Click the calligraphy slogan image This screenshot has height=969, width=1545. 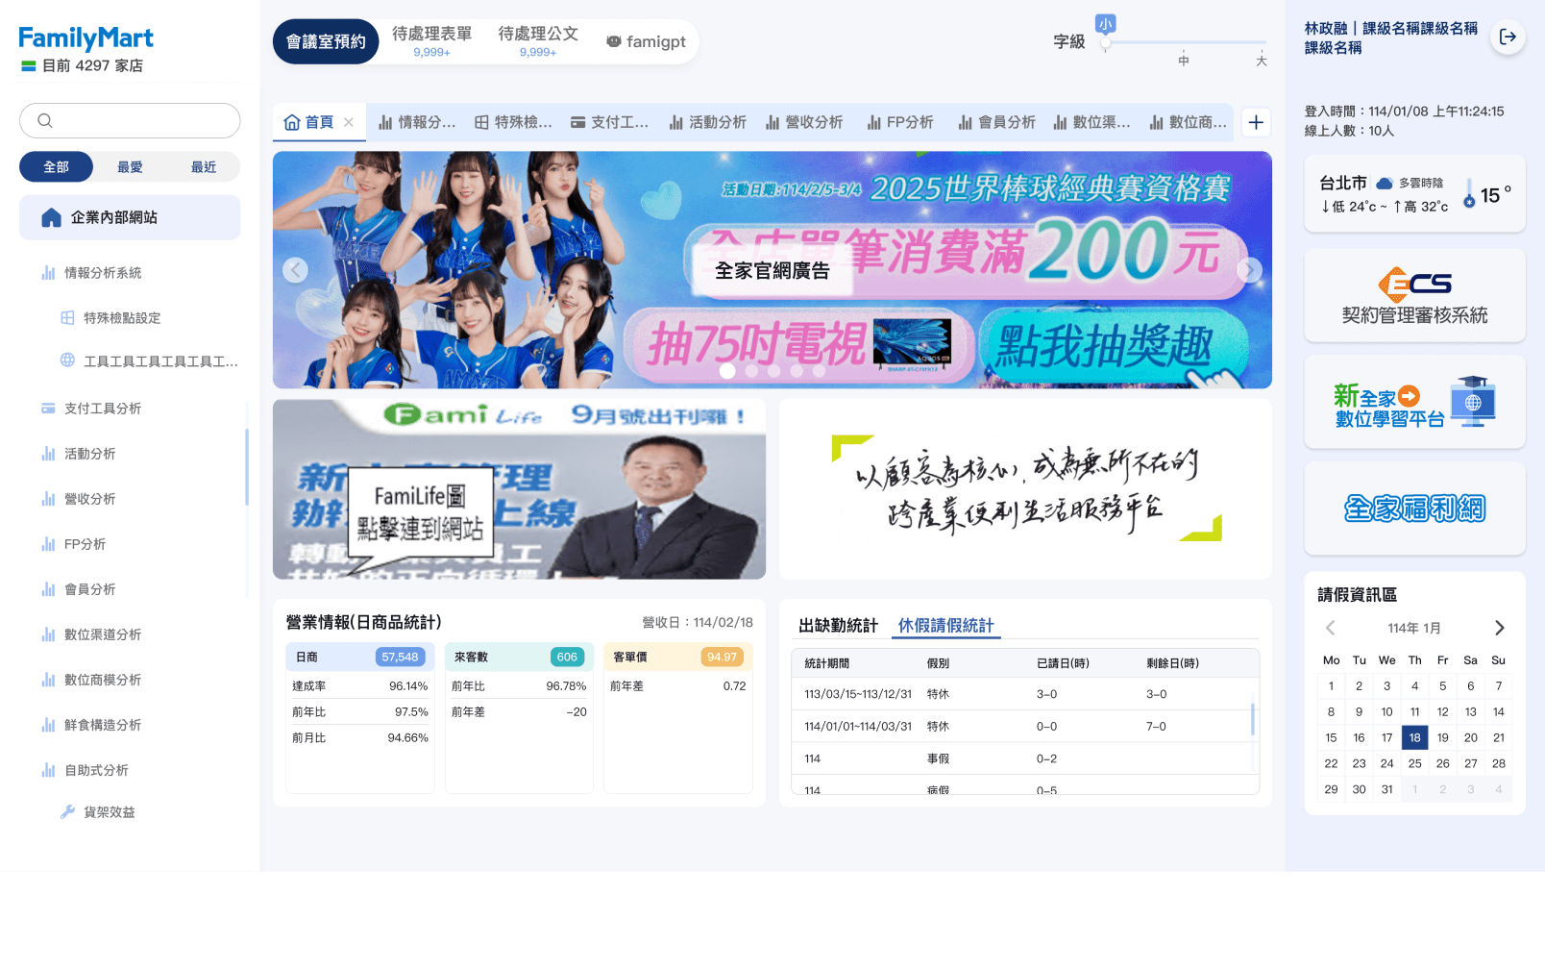(x=1025, y=489)
